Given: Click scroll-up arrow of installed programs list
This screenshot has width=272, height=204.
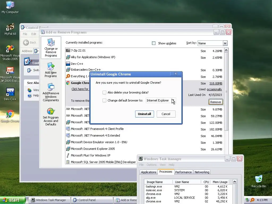Looking at the screenshot, I should [x=226, y=50].
